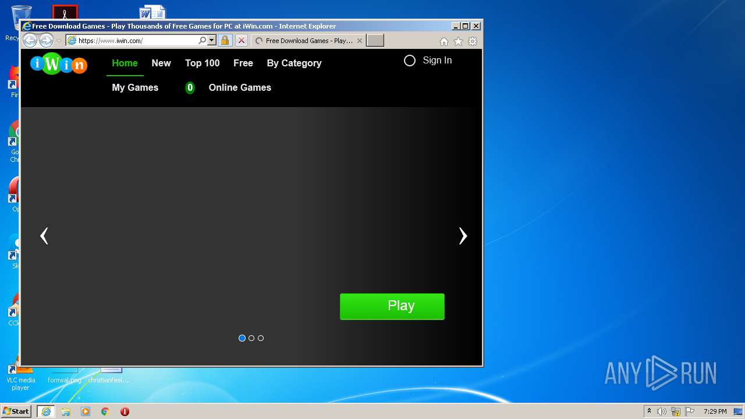
Task: Select the first carousel slide dot
Action: pyautogui.click(x=242, y=338)
